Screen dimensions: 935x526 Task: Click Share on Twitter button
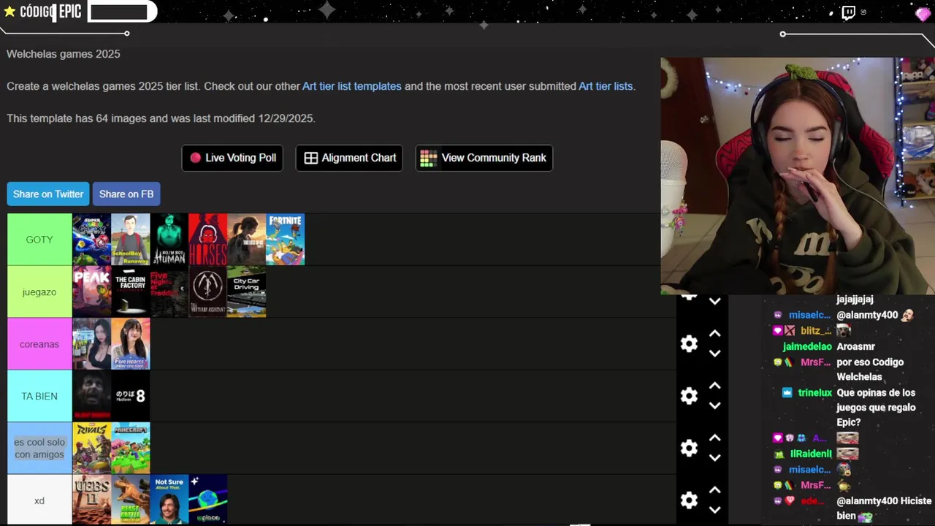pos(48,194)
